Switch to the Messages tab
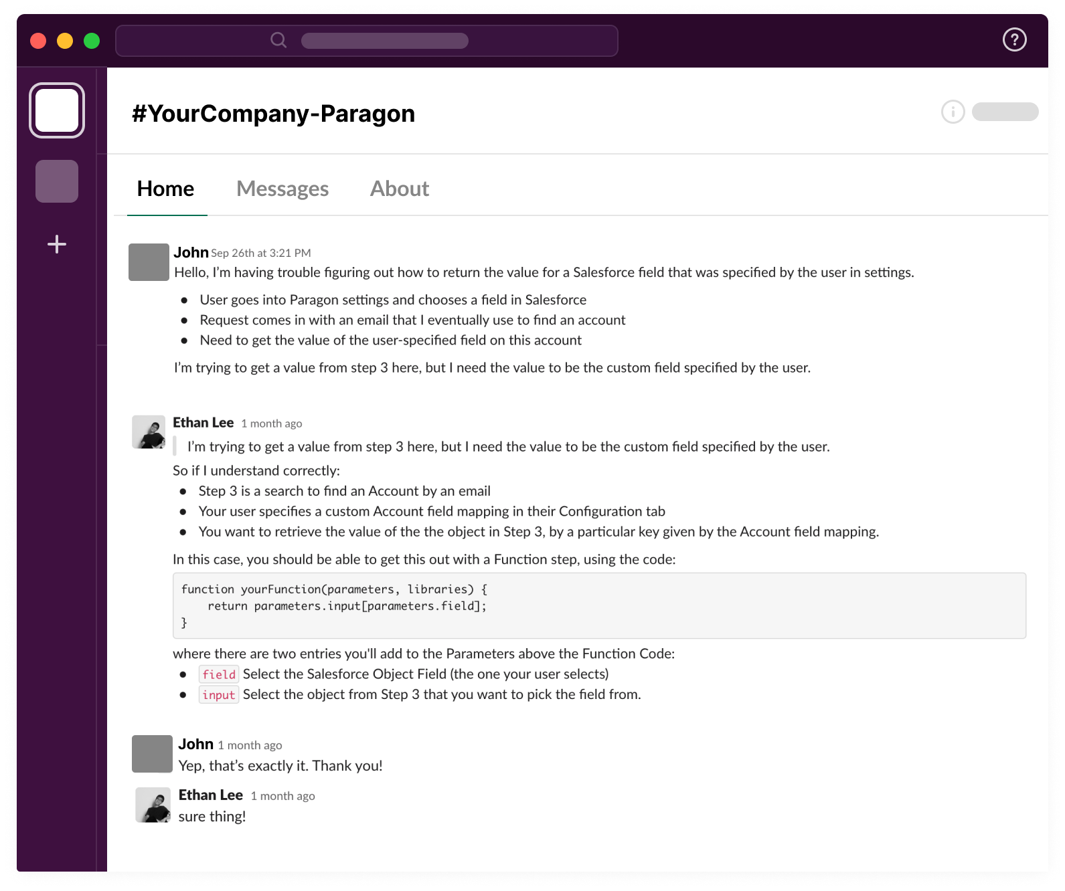 (x=282, y=189)
